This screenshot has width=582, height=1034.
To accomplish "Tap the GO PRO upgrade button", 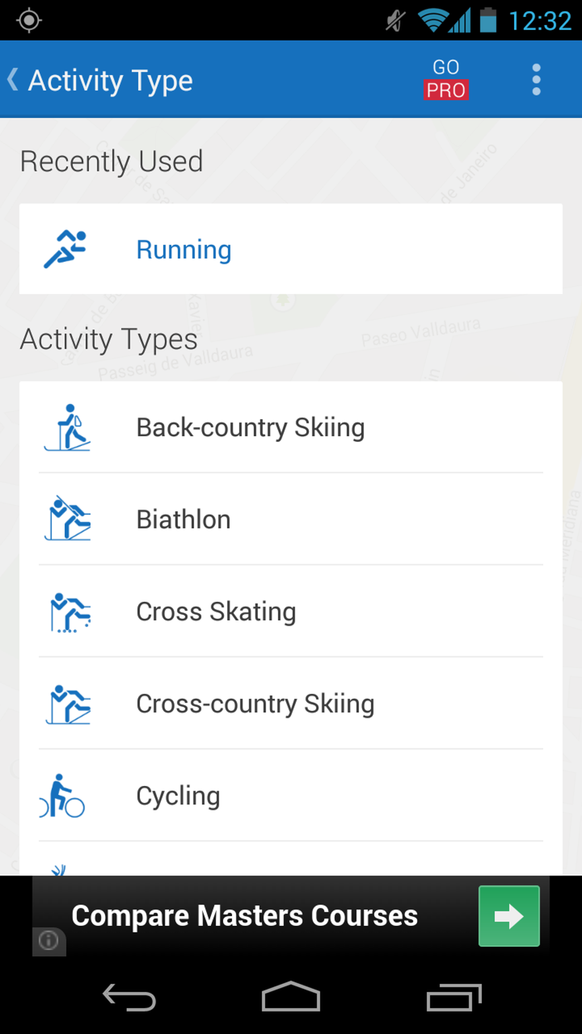I will tap(446, 80).
